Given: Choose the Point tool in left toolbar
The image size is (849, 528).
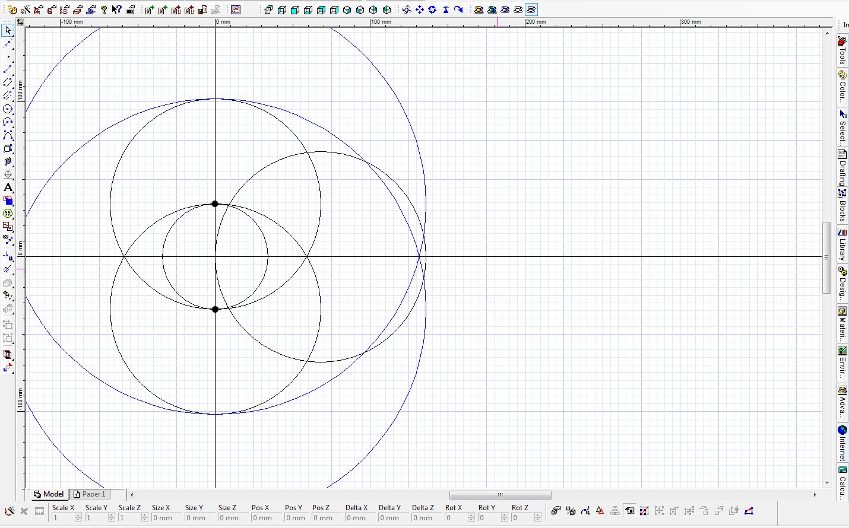Looking at the screenshot, I should 8,57.
